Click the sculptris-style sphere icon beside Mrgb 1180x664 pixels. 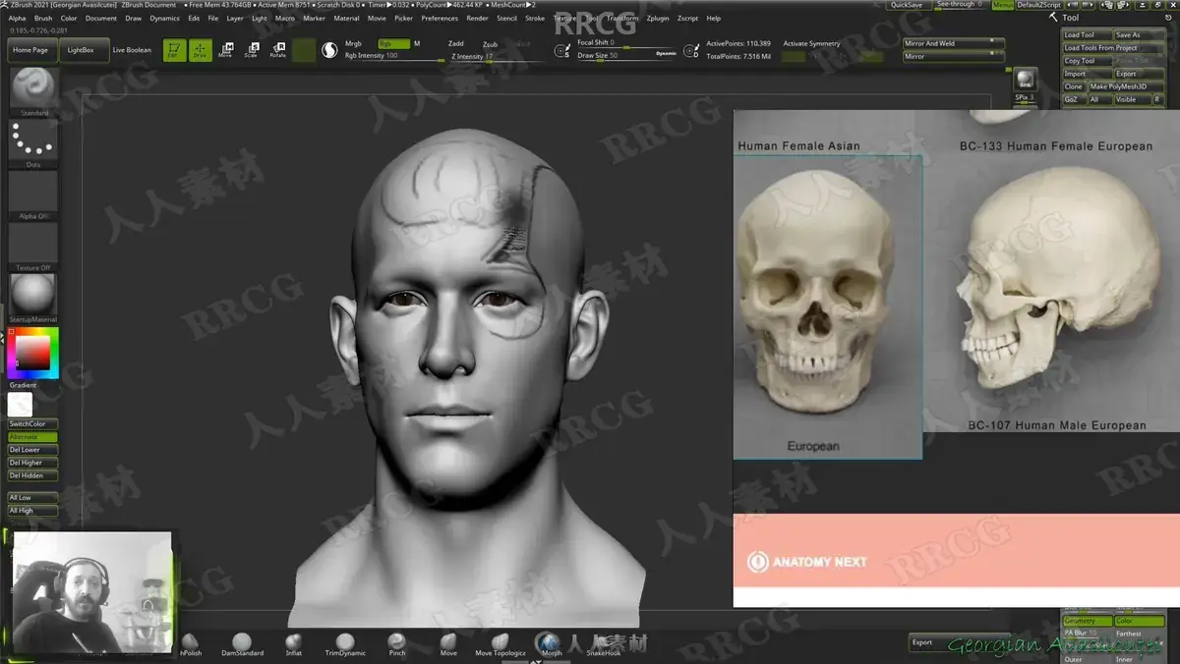click(329, 50)
